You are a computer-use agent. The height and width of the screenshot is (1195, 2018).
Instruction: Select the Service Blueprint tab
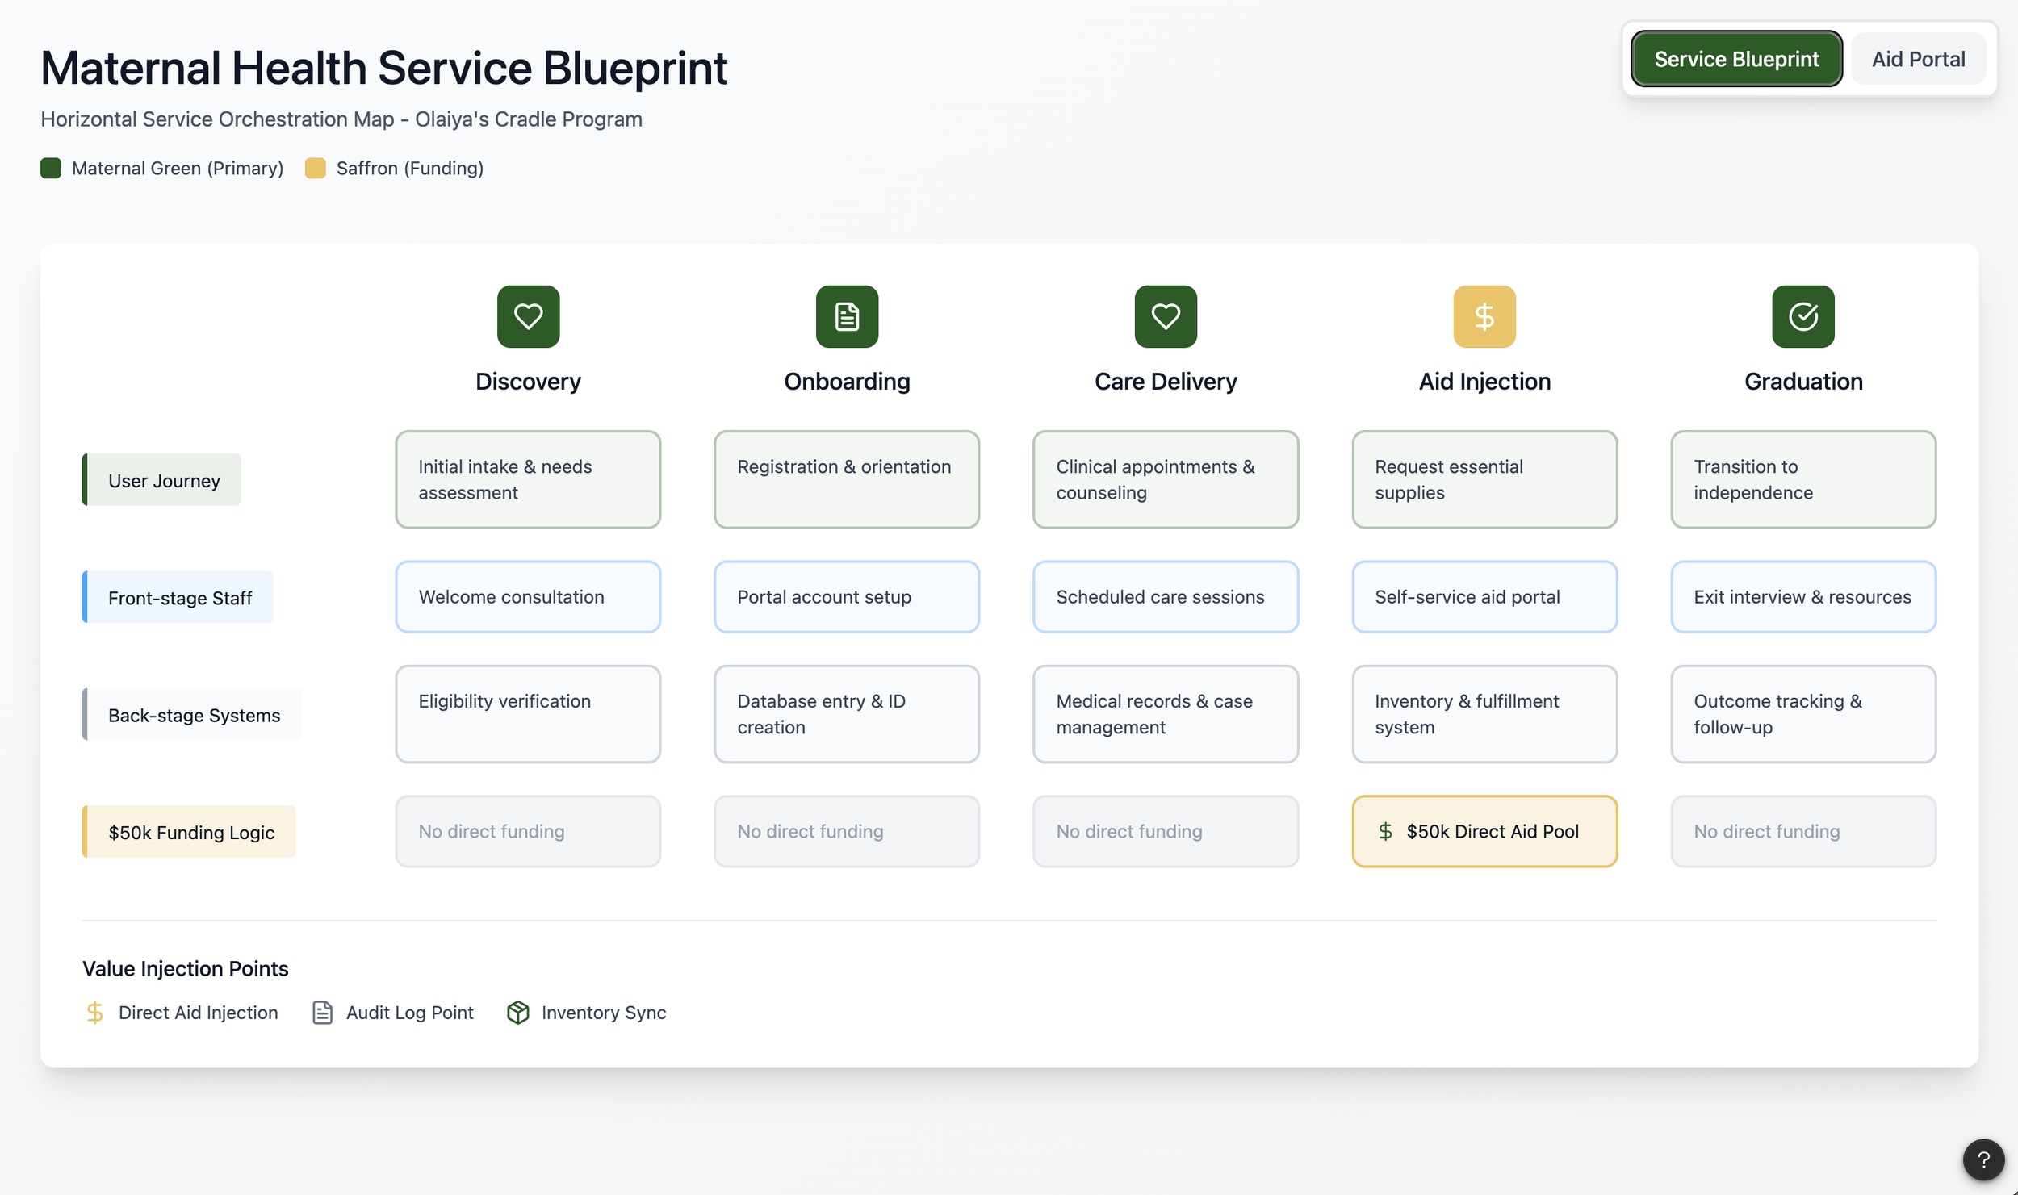click(x=1735, y=59)
